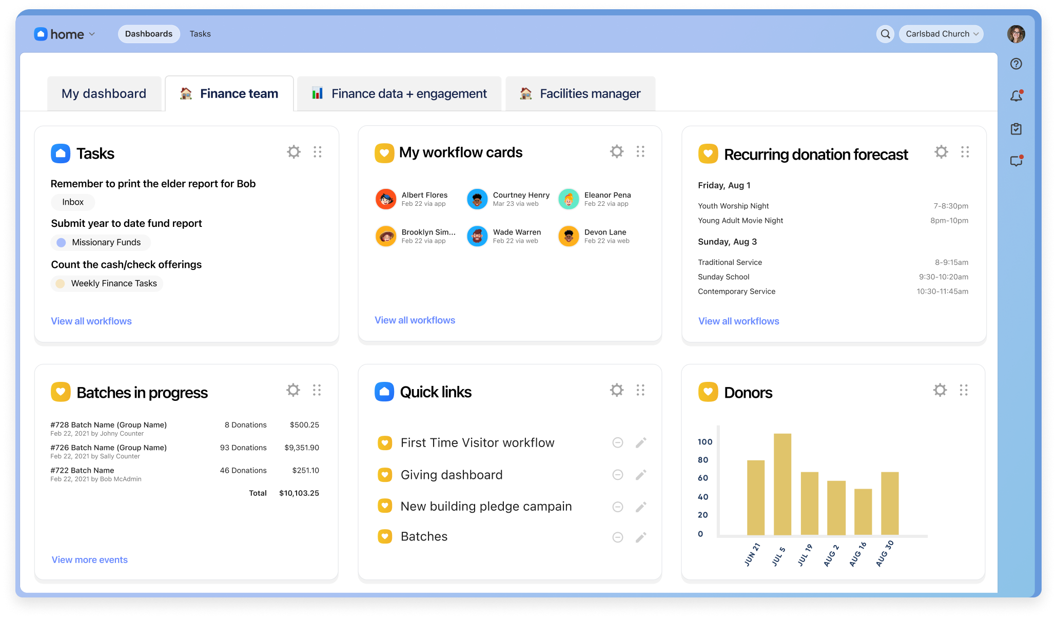Viewport: 1057px width, 619px height.
Task: Grab drag handle on Quick links widget
Action: click(640, 390)
